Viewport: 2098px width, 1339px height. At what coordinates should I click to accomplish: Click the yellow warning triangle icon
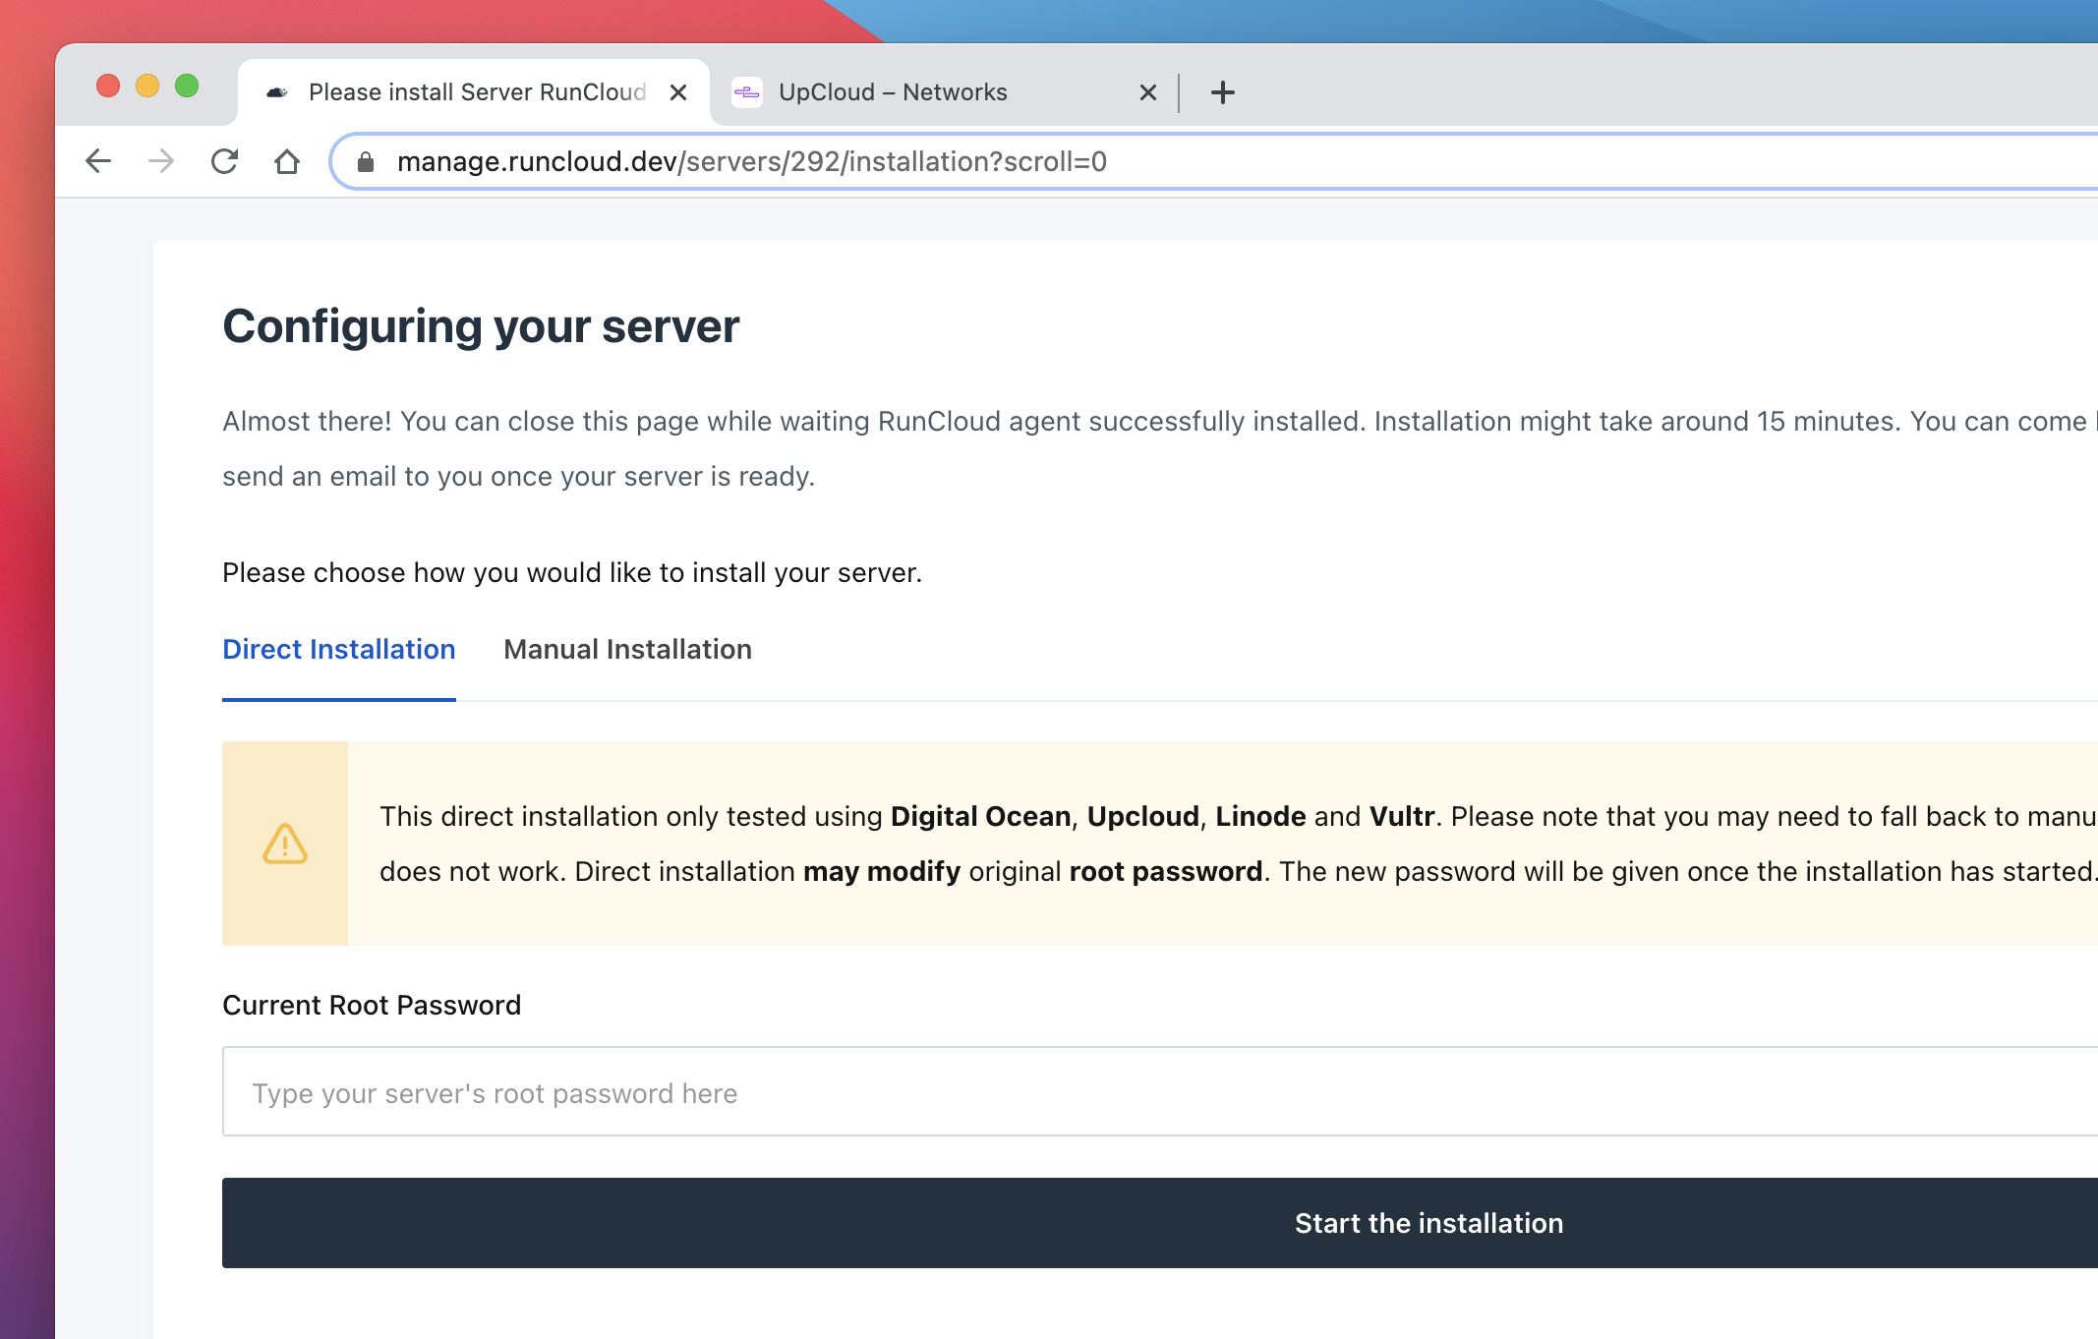285,844
